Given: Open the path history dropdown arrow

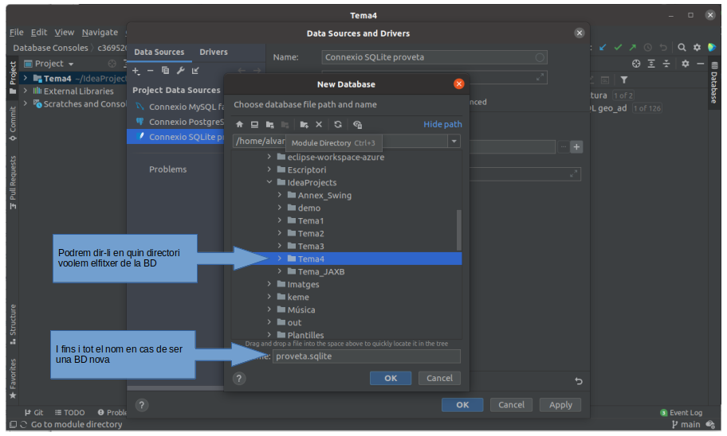Looking at the screenshot, I should (x=454, y=141).
